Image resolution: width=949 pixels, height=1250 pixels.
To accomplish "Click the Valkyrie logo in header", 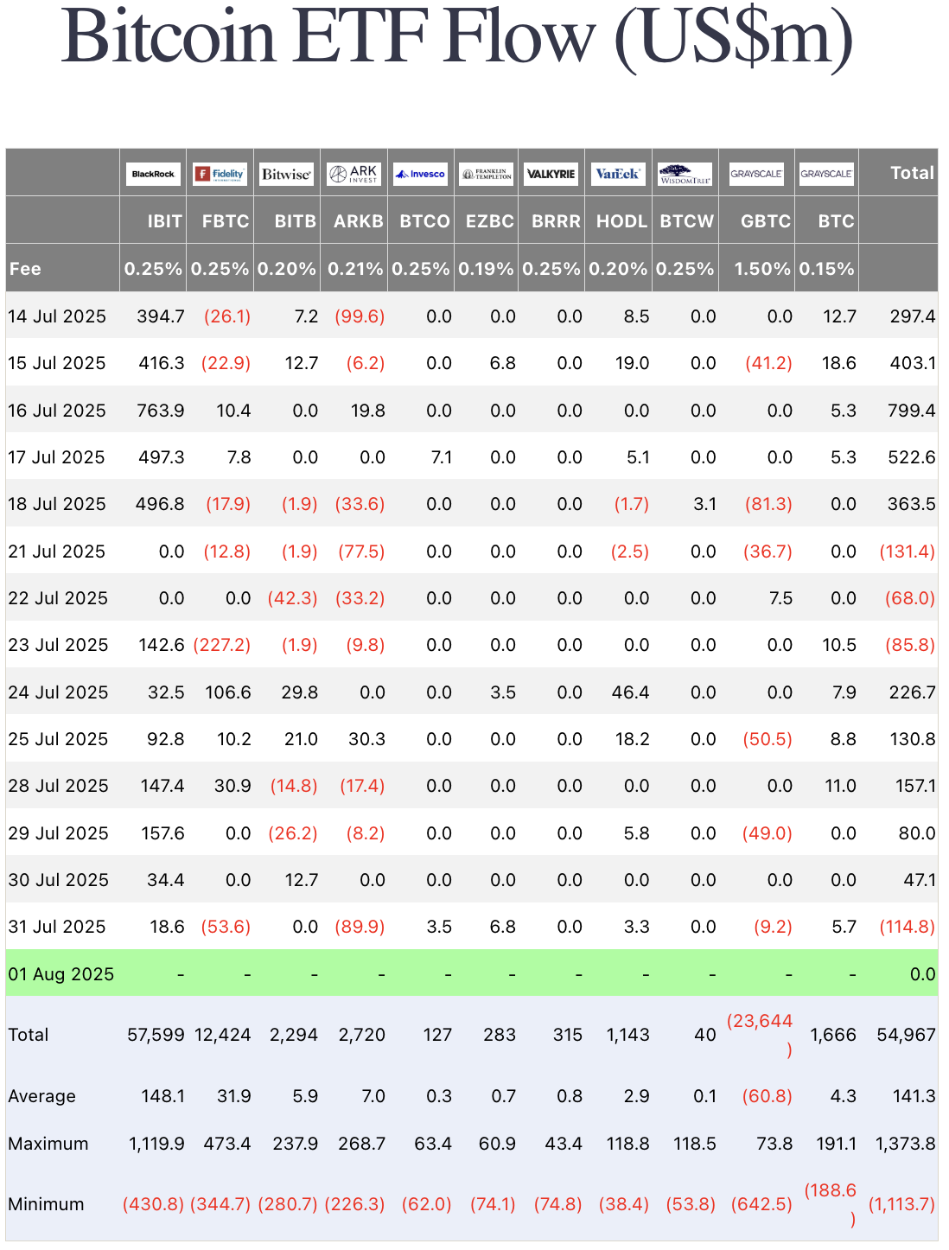I will point(551,174).
